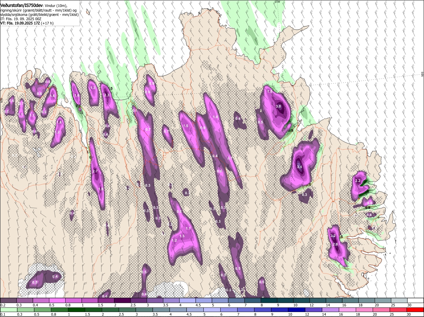Viewport: 424px width, 317px height.
Task: Select green-scale swatch between 0.3 and 0.5
Action: 26,310
